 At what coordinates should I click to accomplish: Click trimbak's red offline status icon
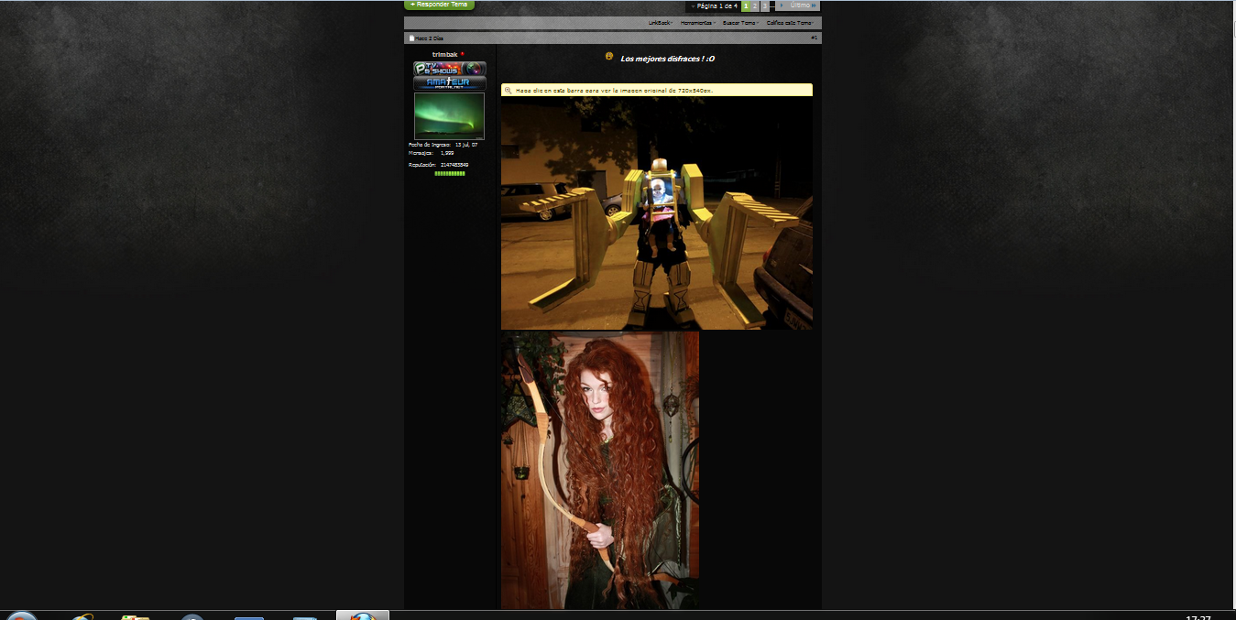pyautogui.click(x=463, y=54)
